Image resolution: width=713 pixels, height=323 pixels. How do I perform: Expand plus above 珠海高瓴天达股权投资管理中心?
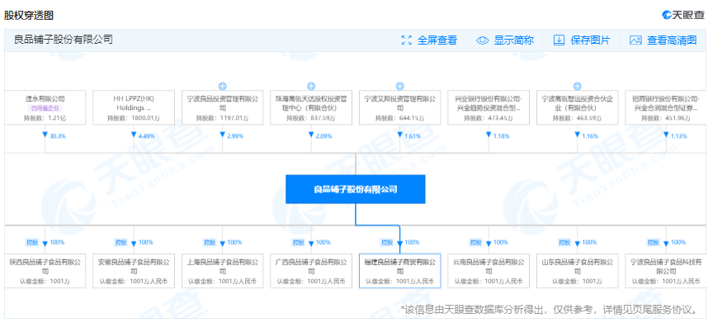point(311,87)
